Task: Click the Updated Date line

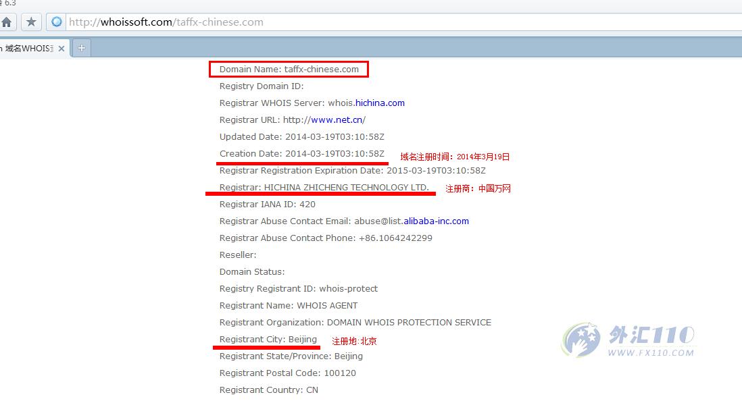Action: point(302,137)
